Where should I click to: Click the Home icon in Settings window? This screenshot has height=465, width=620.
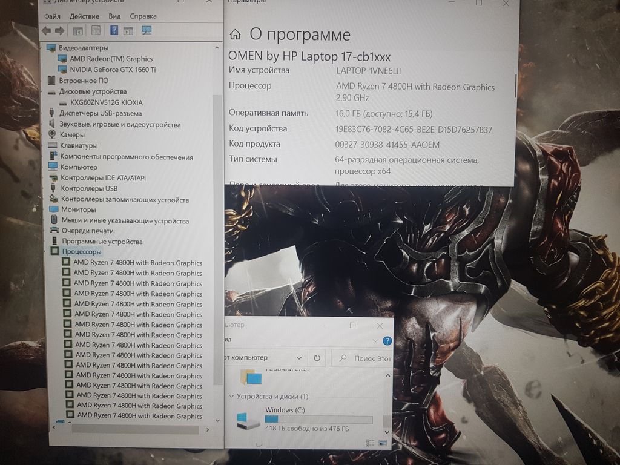click(x=236, y=35)
